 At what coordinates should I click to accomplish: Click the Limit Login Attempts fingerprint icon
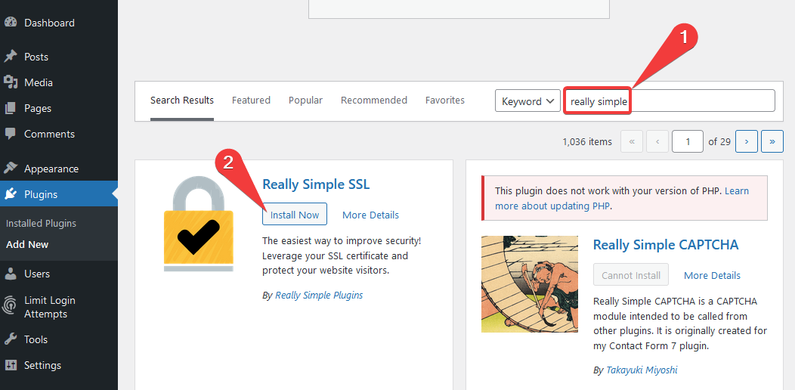[x=10, y=307]
